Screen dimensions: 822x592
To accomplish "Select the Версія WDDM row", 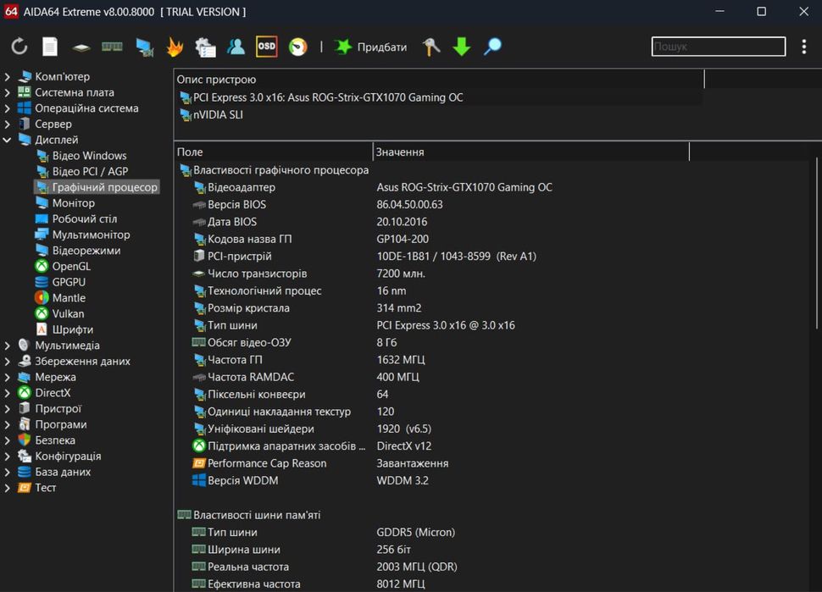I will tap(310, 480).
